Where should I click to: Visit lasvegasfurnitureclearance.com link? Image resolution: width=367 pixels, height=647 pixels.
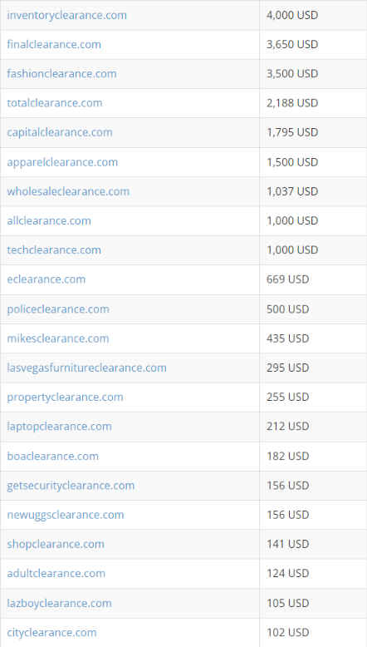point(87,368)
